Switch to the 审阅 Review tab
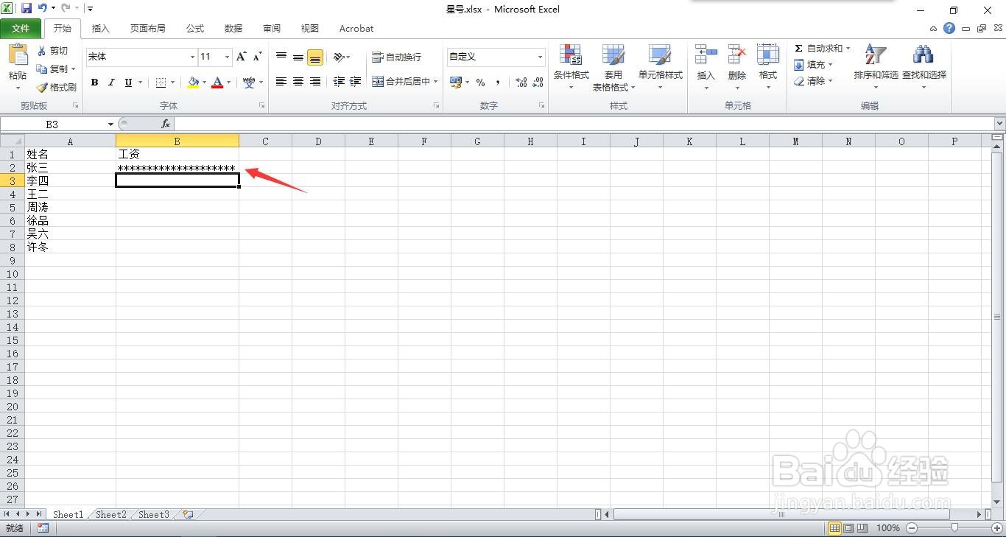 click(x=272, y=28)
